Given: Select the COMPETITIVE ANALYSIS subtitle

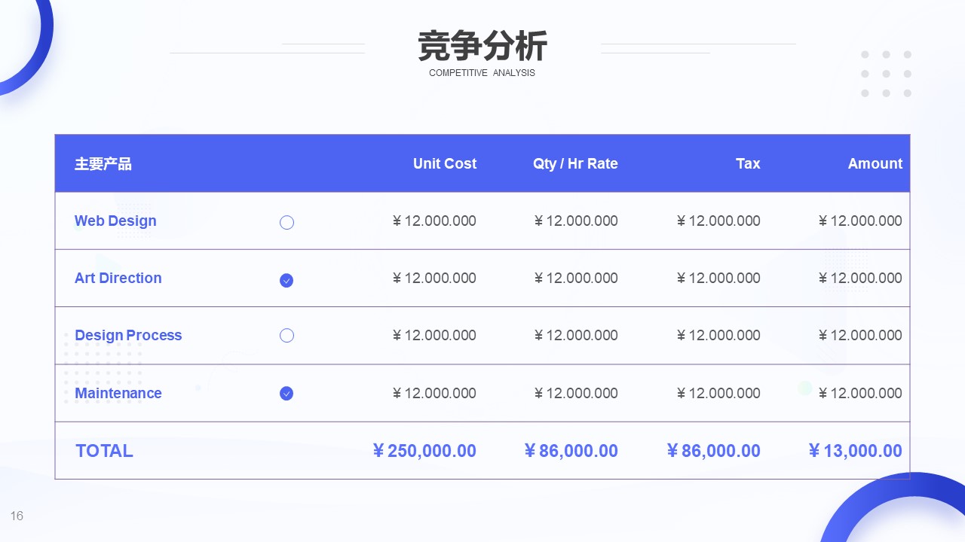Looking at the screenshot, I should point(482,73).
